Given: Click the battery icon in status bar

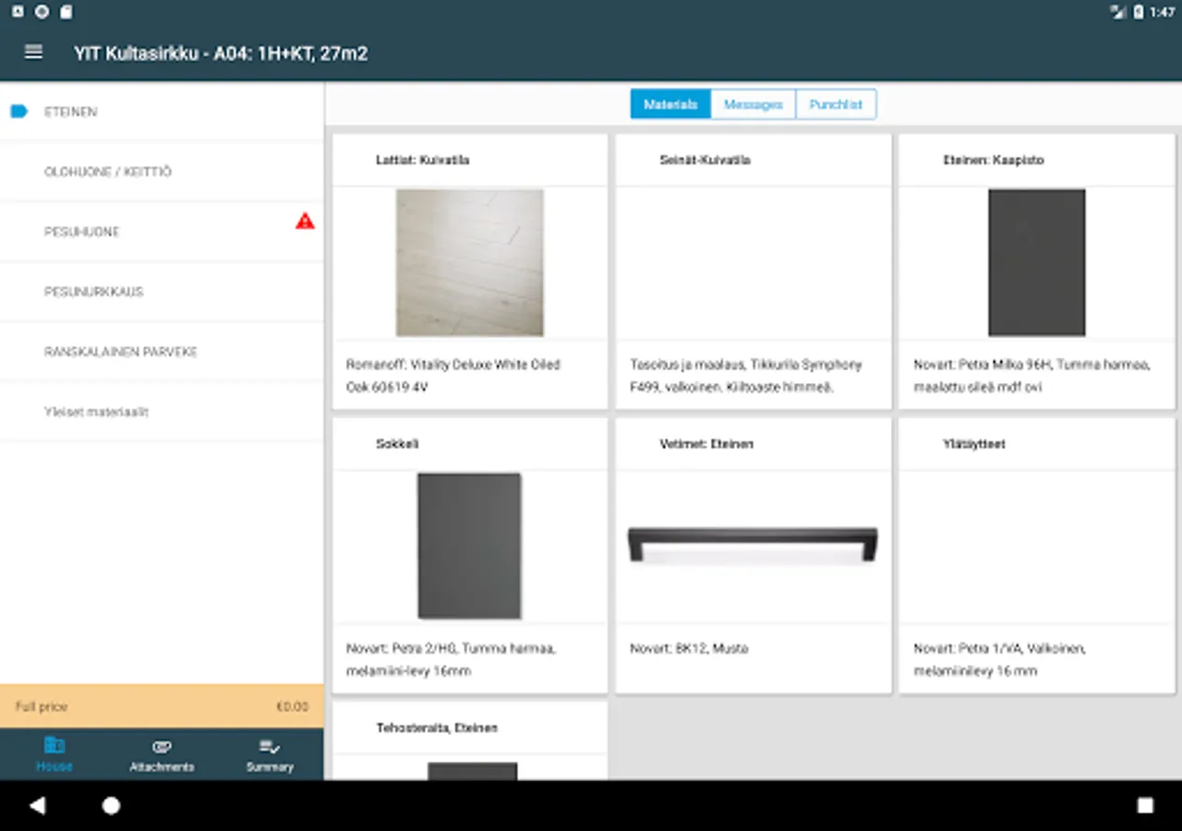Looking at the screenshot, I should (1139, 12).
